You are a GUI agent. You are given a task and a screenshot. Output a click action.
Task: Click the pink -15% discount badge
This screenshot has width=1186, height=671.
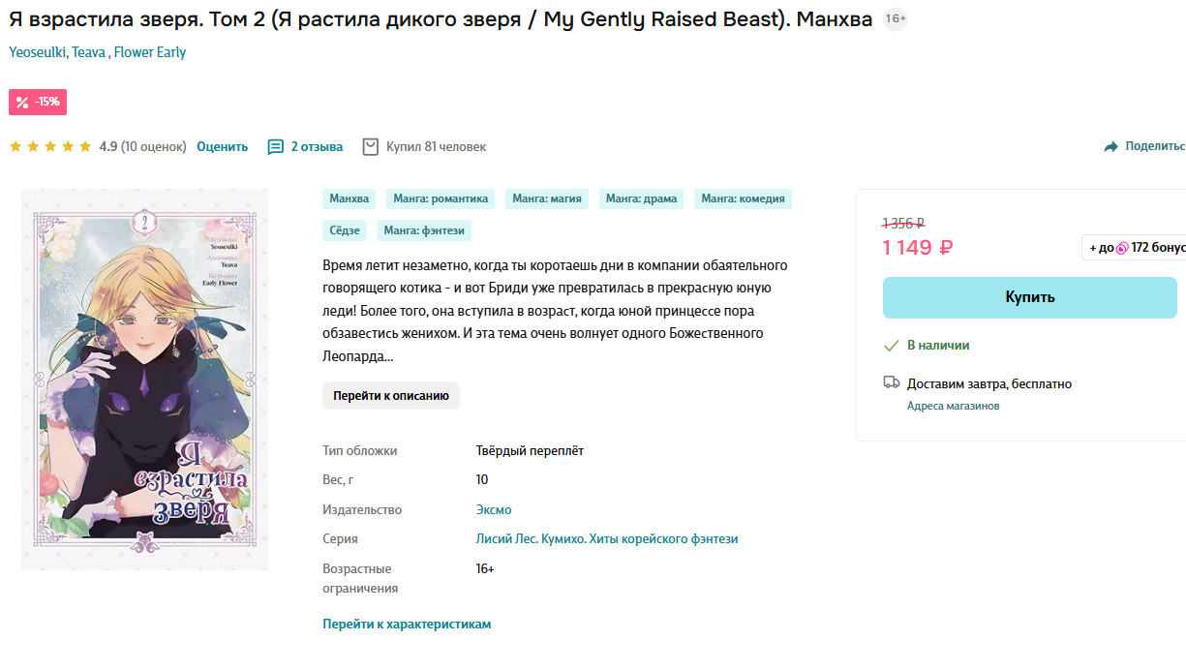pyautogui.click(x=38, y=102)
